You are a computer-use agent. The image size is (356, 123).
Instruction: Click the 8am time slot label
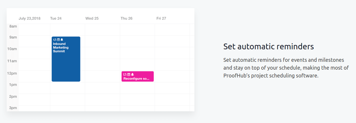pyautogui.click(x=13, y=26)
